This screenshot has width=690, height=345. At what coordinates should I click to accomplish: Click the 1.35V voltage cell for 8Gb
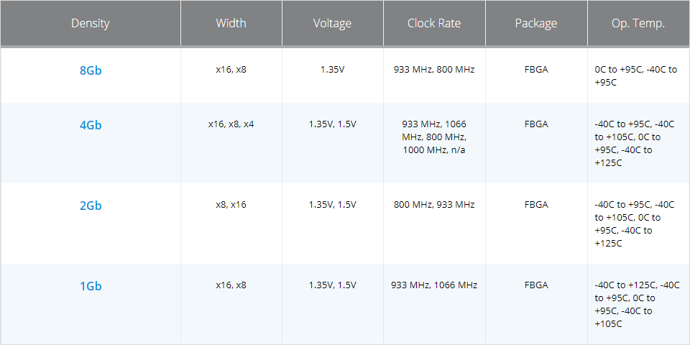[x=332, y=70]
